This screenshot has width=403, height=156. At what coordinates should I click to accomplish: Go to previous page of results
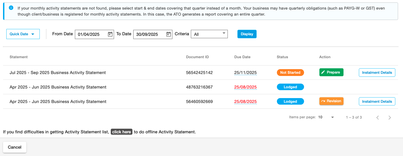[378, 117]
